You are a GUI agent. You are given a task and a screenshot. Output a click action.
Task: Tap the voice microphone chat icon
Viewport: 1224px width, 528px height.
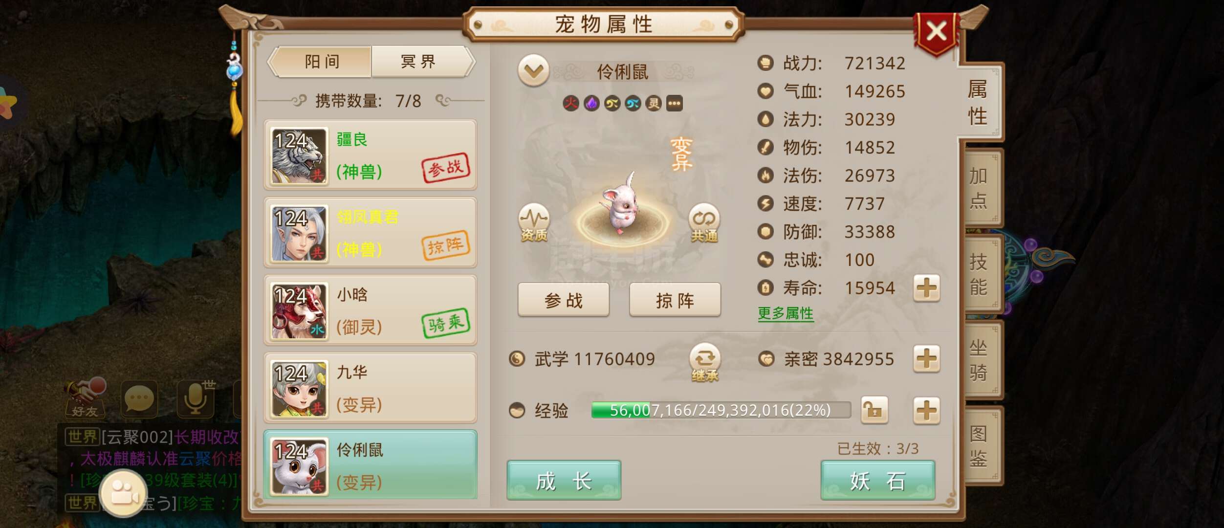tap(196, 398)
